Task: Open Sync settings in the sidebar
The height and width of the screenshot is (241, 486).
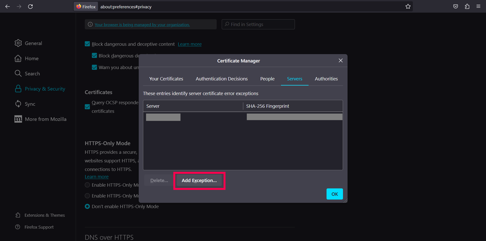Action: (x=30, y=104)
